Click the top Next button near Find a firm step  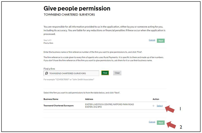(x=161, y=41)
